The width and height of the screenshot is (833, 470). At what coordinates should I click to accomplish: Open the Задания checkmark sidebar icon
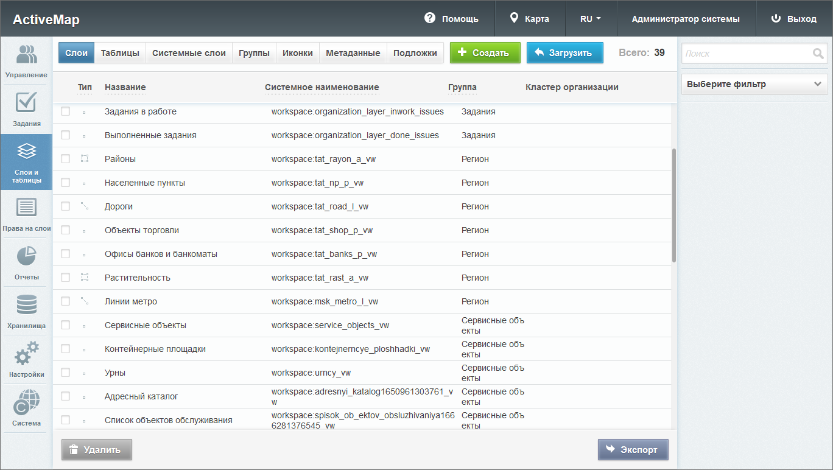coord(26,103)
